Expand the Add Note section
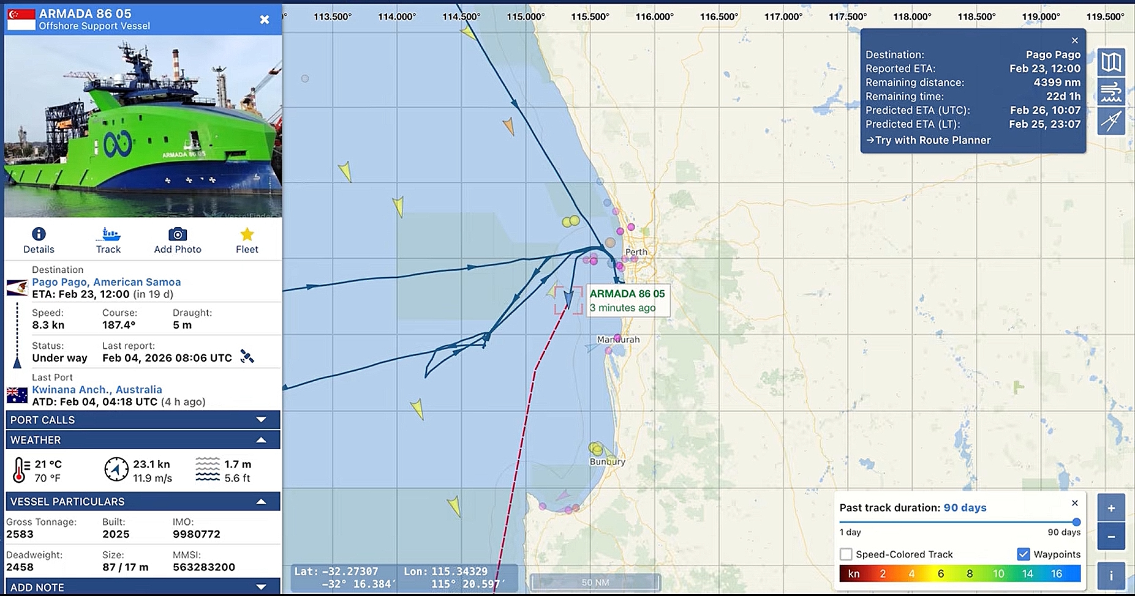1135x596 pixels. pyautogui.click(x=261, y=587)
